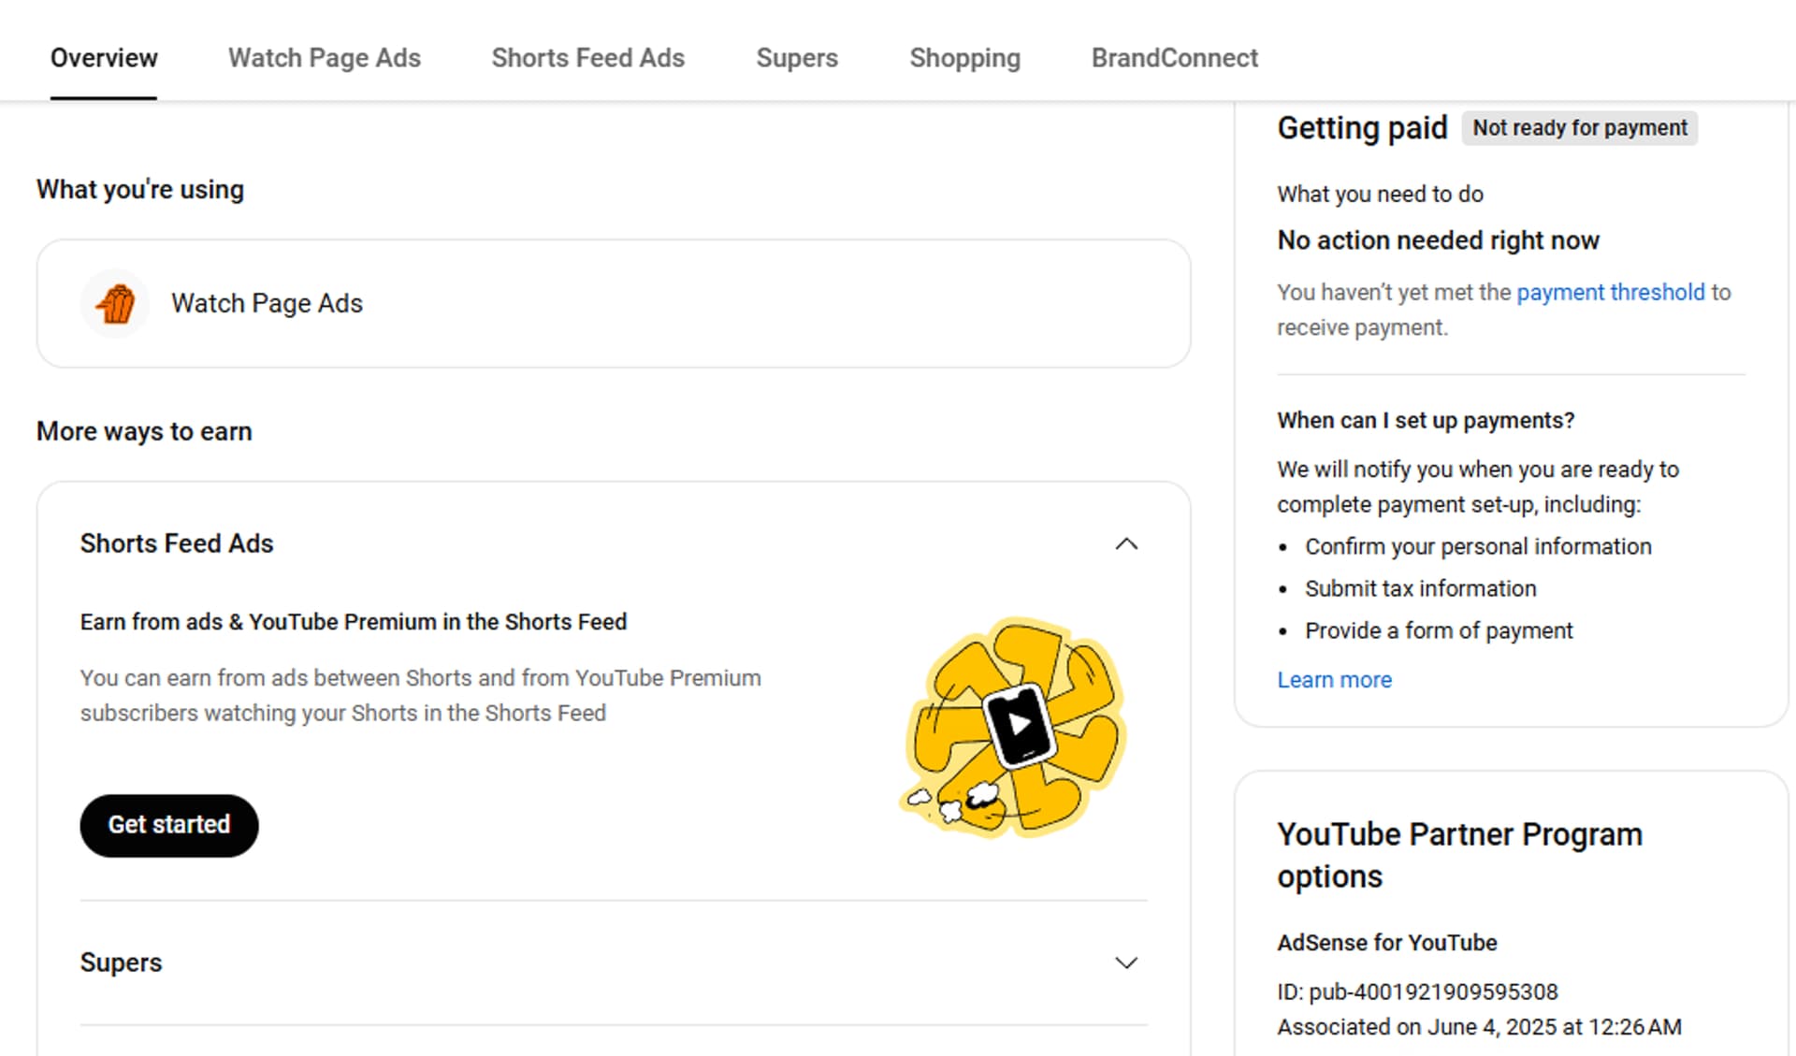Viewport: 1796px width, 1056px height.
Task: Open the BrandConnect tab
Action: pos(1174,58)
